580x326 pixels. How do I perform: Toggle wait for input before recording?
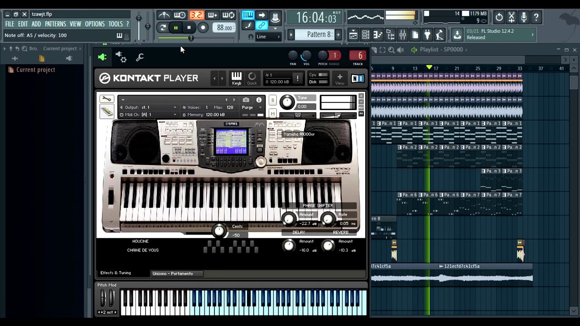pos(180,15)
